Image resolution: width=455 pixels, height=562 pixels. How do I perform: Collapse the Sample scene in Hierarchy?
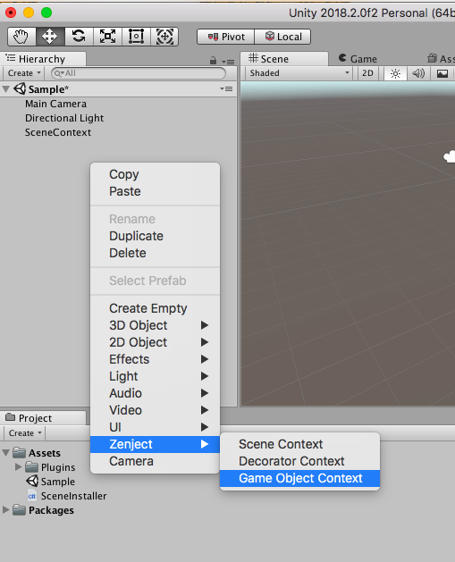tap(5, 88)
